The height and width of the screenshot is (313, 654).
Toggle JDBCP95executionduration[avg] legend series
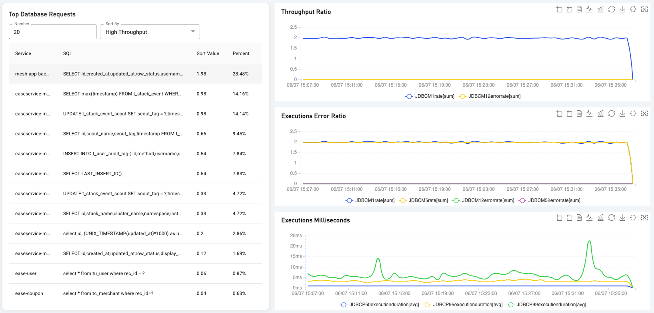(463, 305)
